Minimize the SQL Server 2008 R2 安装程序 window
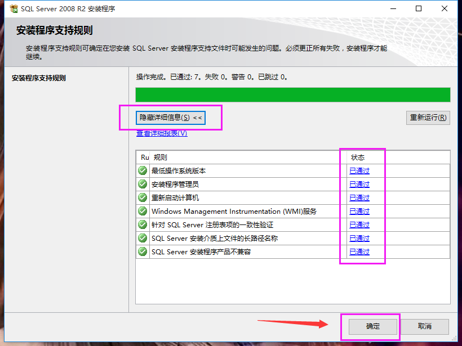Image resolution: width=462 pixels, height=346 pixels. pyautogui.click(x=393, y=9)
